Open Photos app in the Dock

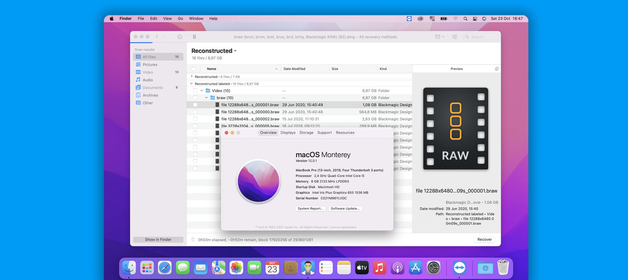[x=237, y=267]
